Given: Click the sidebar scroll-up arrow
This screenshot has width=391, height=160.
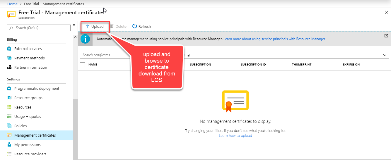Looking at the screenshot, I should coord(75,37).
